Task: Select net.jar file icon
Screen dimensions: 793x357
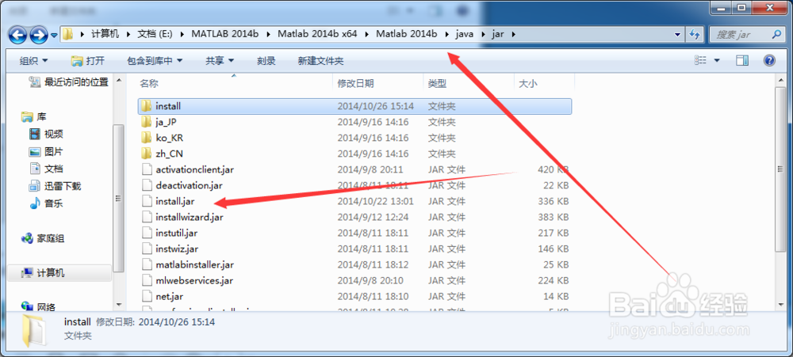Action: (147, 296)
